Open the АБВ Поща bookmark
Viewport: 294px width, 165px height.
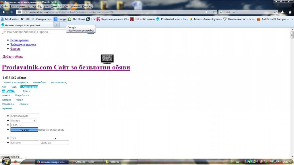77,19
